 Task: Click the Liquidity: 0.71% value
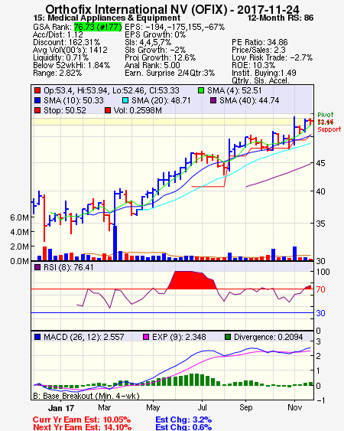pyautogui.click(x=60, y=57)
